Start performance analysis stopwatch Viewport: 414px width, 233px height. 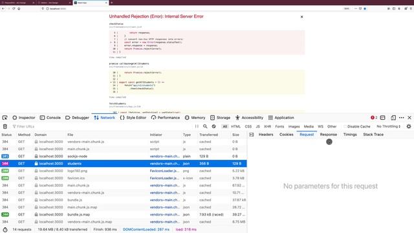[5, 230]
